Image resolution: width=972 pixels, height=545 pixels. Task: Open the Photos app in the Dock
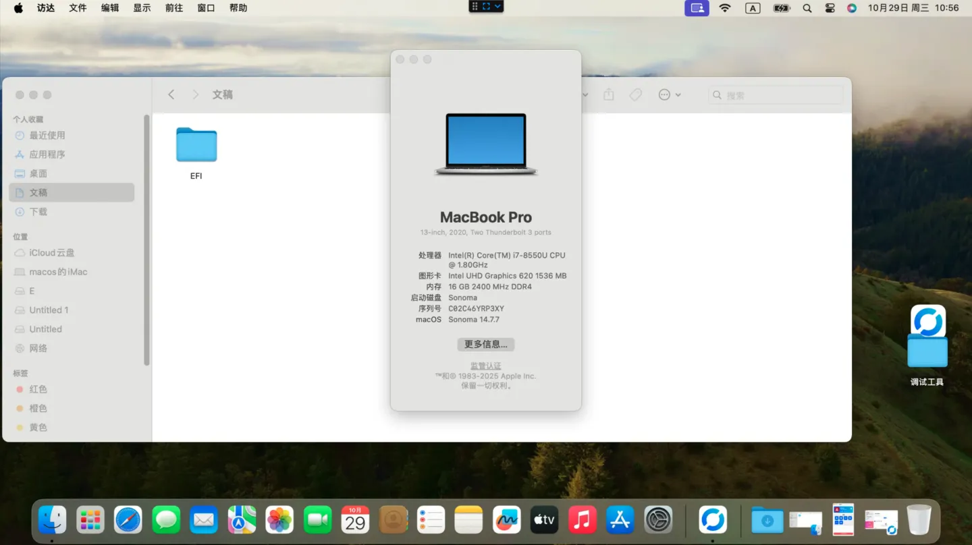click(279, 519)
